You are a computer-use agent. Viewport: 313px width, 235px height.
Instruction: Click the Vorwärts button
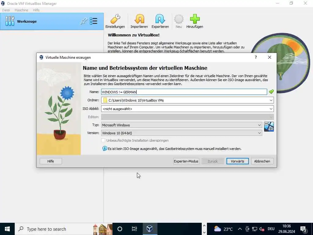[237, 161]
